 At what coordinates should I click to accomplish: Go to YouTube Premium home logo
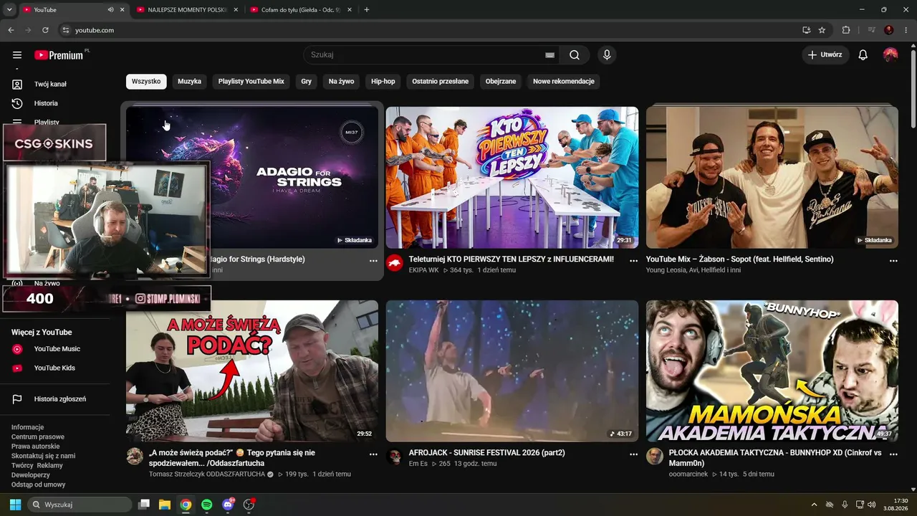click(x=59, y=55)
